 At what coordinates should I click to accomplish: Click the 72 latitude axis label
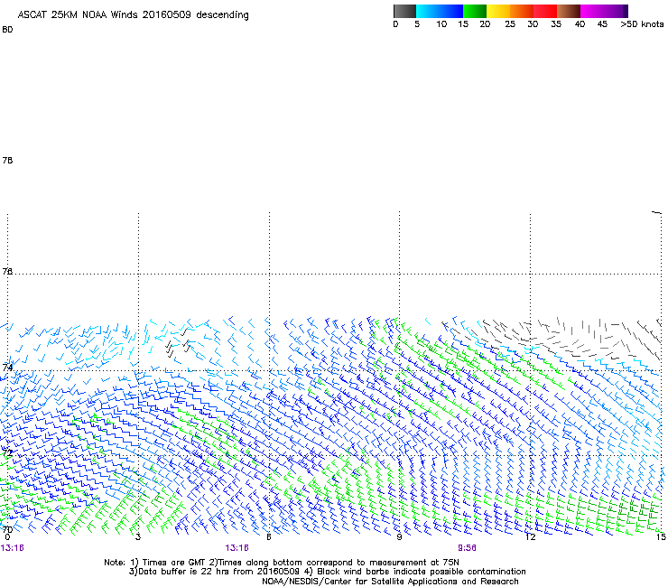pyautogui.click(x=7, y=452)
